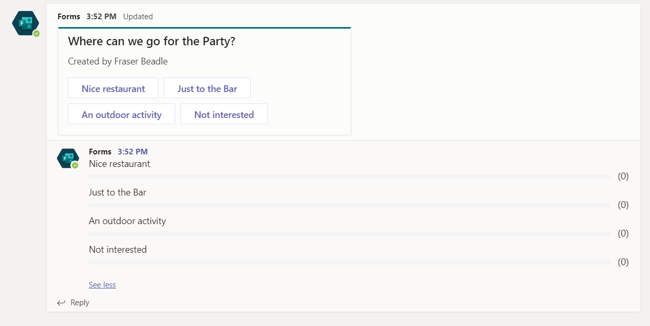Viewport: 650px width, 326px height.
Task: Click the green status badge on the top Forms avatar
Action: click(36, 33)
